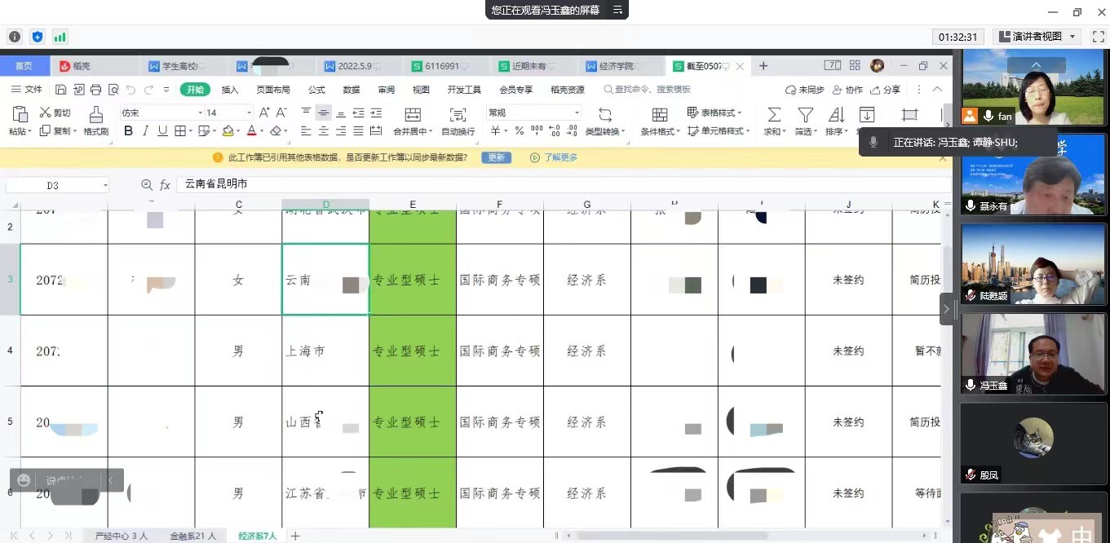
Task: Open the 插入 ribbon tab
Action: (230, 90)
